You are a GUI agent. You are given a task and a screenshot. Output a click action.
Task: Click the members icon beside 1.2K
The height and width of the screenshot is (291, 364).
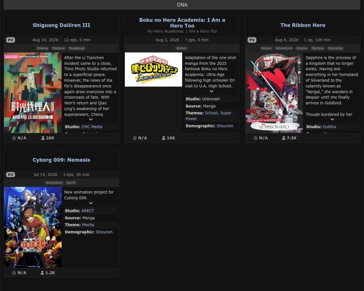[x=42, y=273]
